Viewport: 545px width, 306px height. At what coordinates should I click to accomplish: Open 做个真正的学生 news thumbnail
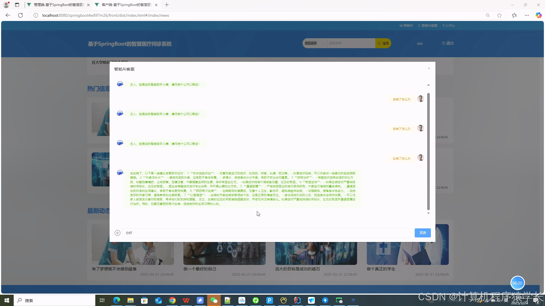(408, 253)
